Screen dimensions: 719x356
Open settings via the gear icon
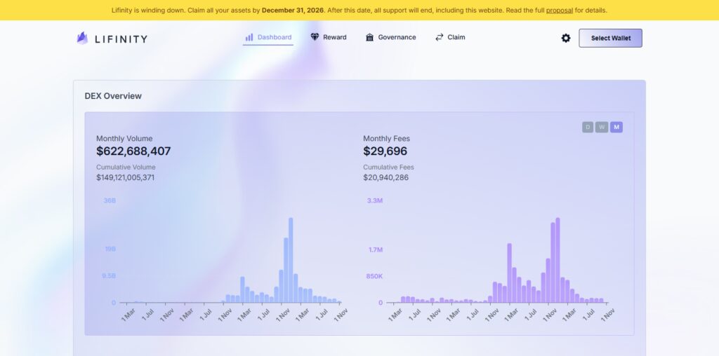[x=566, y=38]
